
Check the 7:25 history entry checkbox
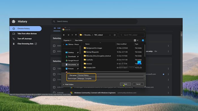point(54,69)
